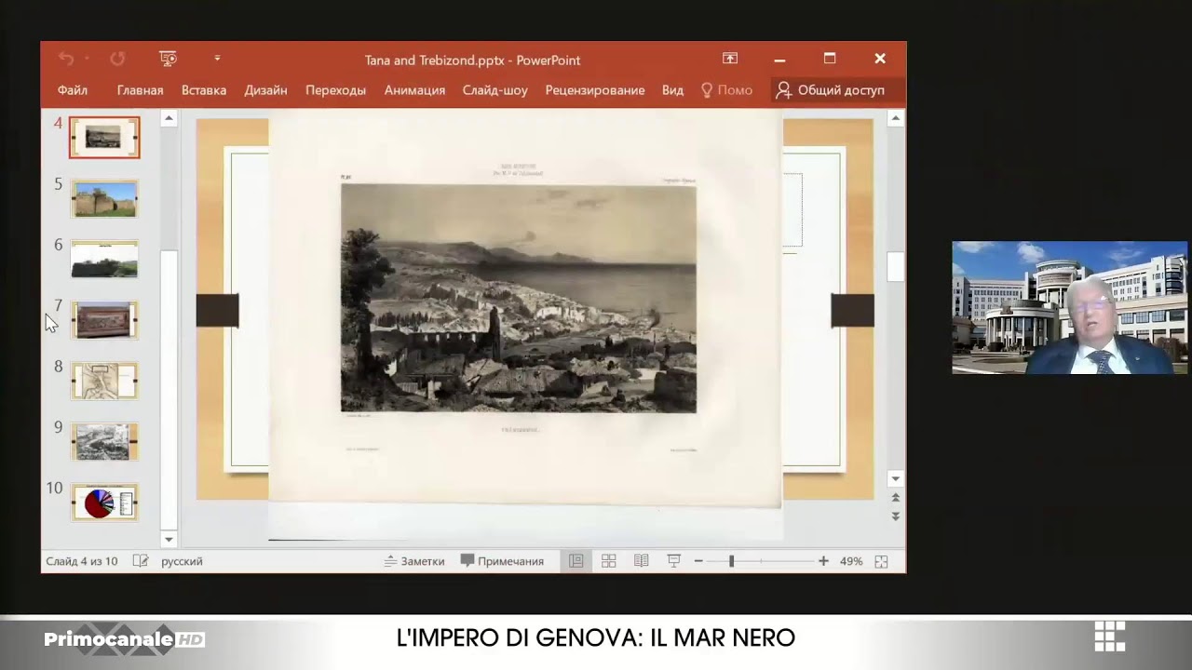Image resolution: width=1192 pixels, height=670 pixels.
Task: Click down arrow of slide thumbnail panel scrollbar
Action: [169, 539]
